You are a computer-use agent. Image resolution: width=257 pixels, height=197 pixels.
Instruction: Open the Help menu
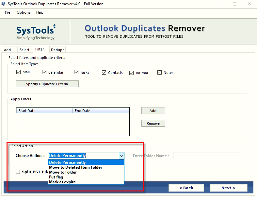click(40, 12)
